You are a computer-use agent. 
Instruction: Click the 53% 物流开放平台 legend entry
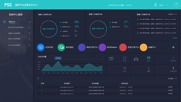coord(119,27)
